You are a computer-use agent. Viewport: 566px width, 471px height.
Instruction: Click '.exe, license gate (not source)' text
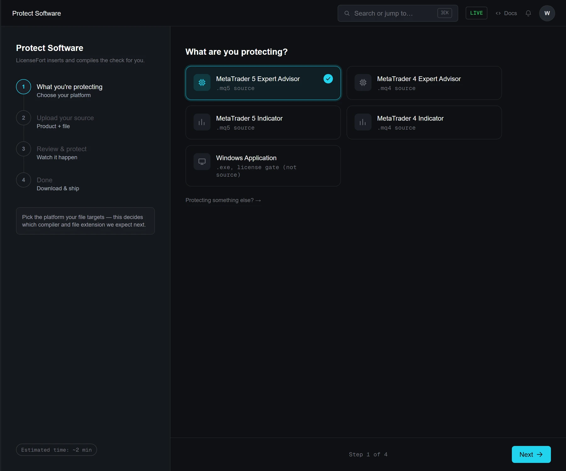[257, 171]
